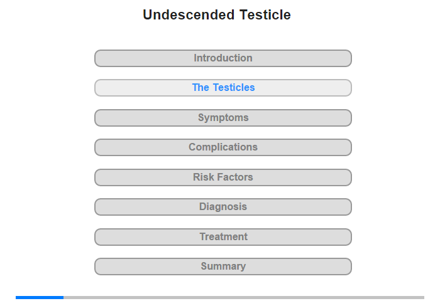View the Summary section

[223, 267]
